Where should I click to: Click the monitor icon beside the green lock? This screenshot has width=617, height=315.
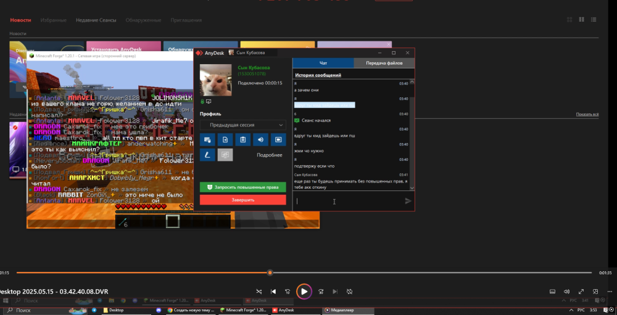point(209,102)
